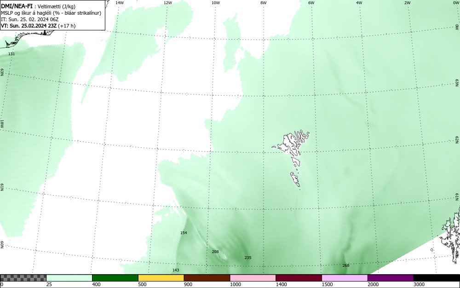Click the CAPE value 268 on the map
The width and height of the screenshot is (460, 288).
(x=346, y=265)
